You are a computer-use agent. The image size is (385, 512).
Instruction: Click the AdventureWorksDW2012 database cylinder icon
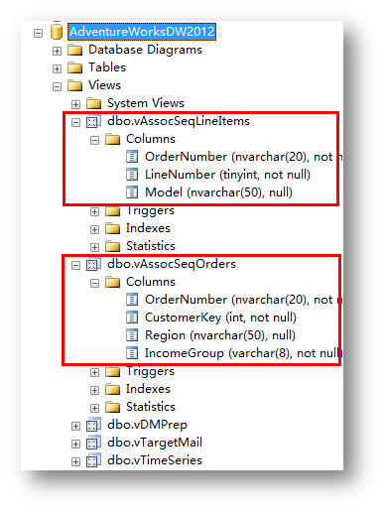tap(57, 32)
